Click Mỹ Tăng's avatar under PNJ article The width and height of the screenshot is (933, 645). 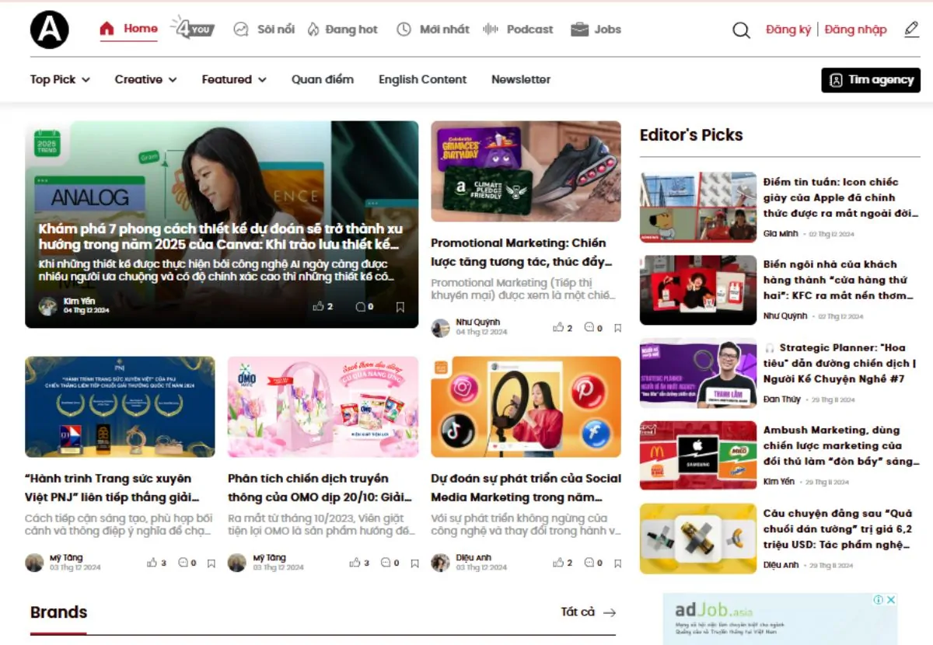point(34,563)
